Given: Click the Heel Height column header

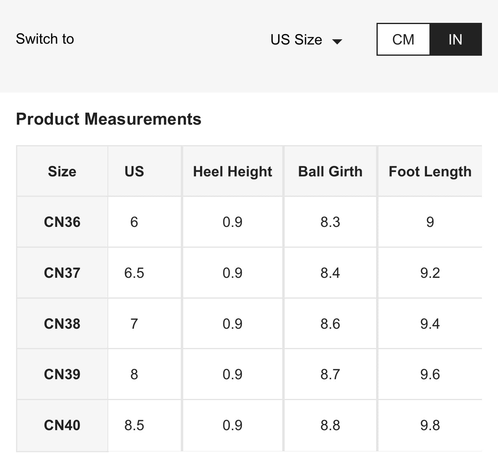Looking at the screenshot, I should click(x=233, y=172).
